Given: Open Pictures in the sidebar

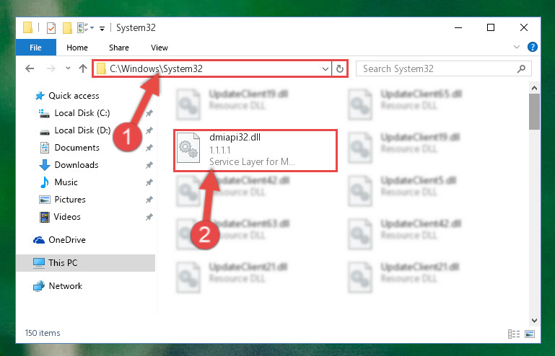Looking at the screenshot, I should (x=70, y=200).
